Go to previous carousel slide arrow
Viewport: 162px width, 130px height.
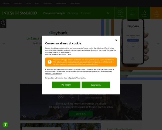coord(4,44)
